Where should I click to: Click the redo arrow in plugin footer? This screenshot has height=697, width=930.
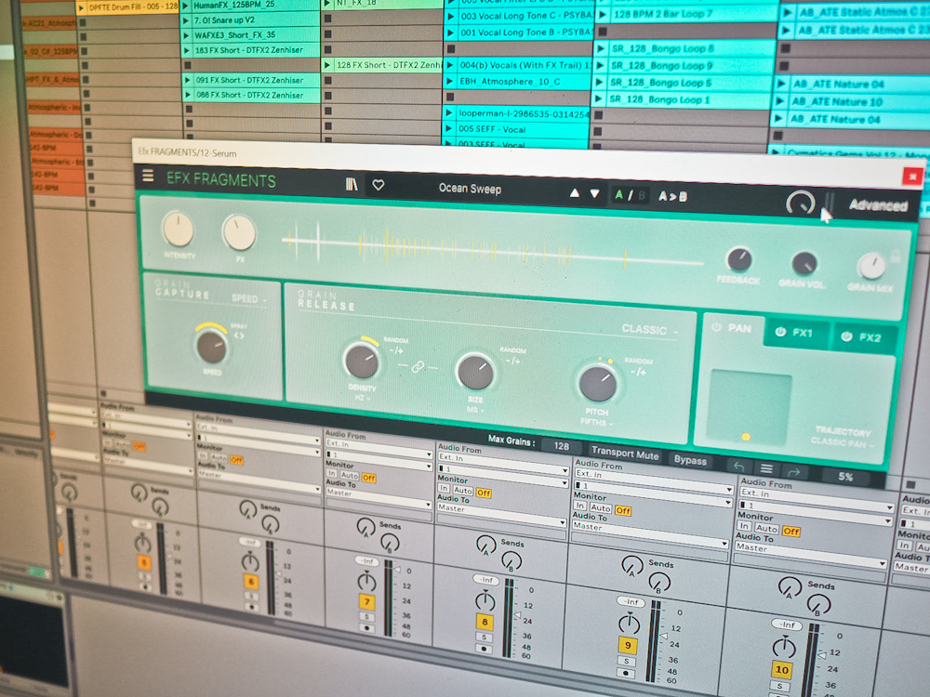[793, 472]
